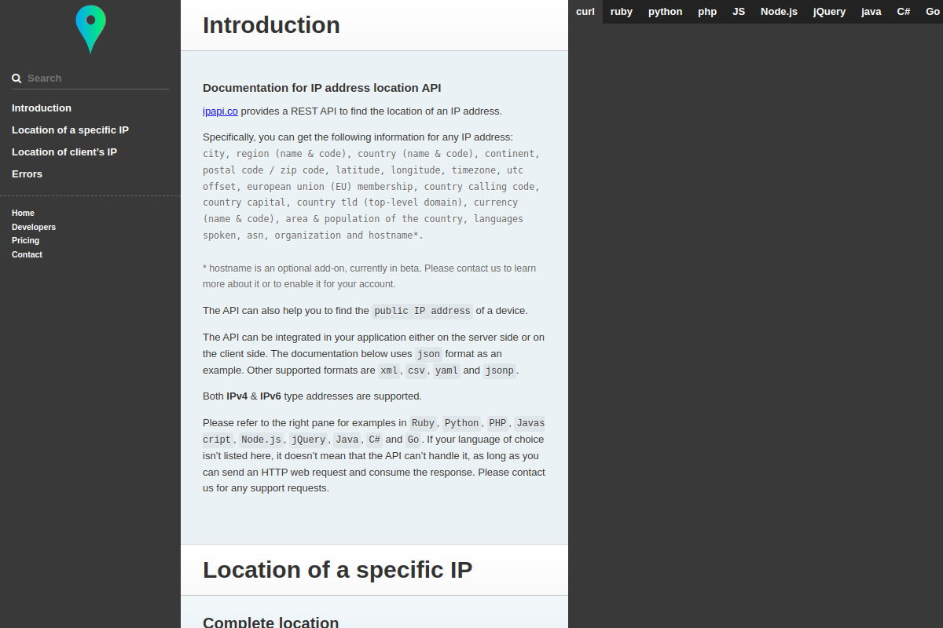The image size is (943, 628).
Task: Jump to Location of client's IP section
Action: point(64,152)
